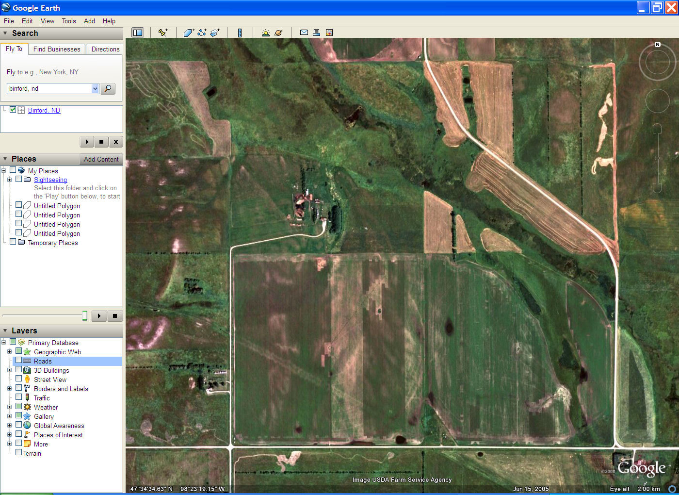This screenshot has width=679, height=495.
Task: Click the Fly to search input field
Action: (x=49, y=88)
